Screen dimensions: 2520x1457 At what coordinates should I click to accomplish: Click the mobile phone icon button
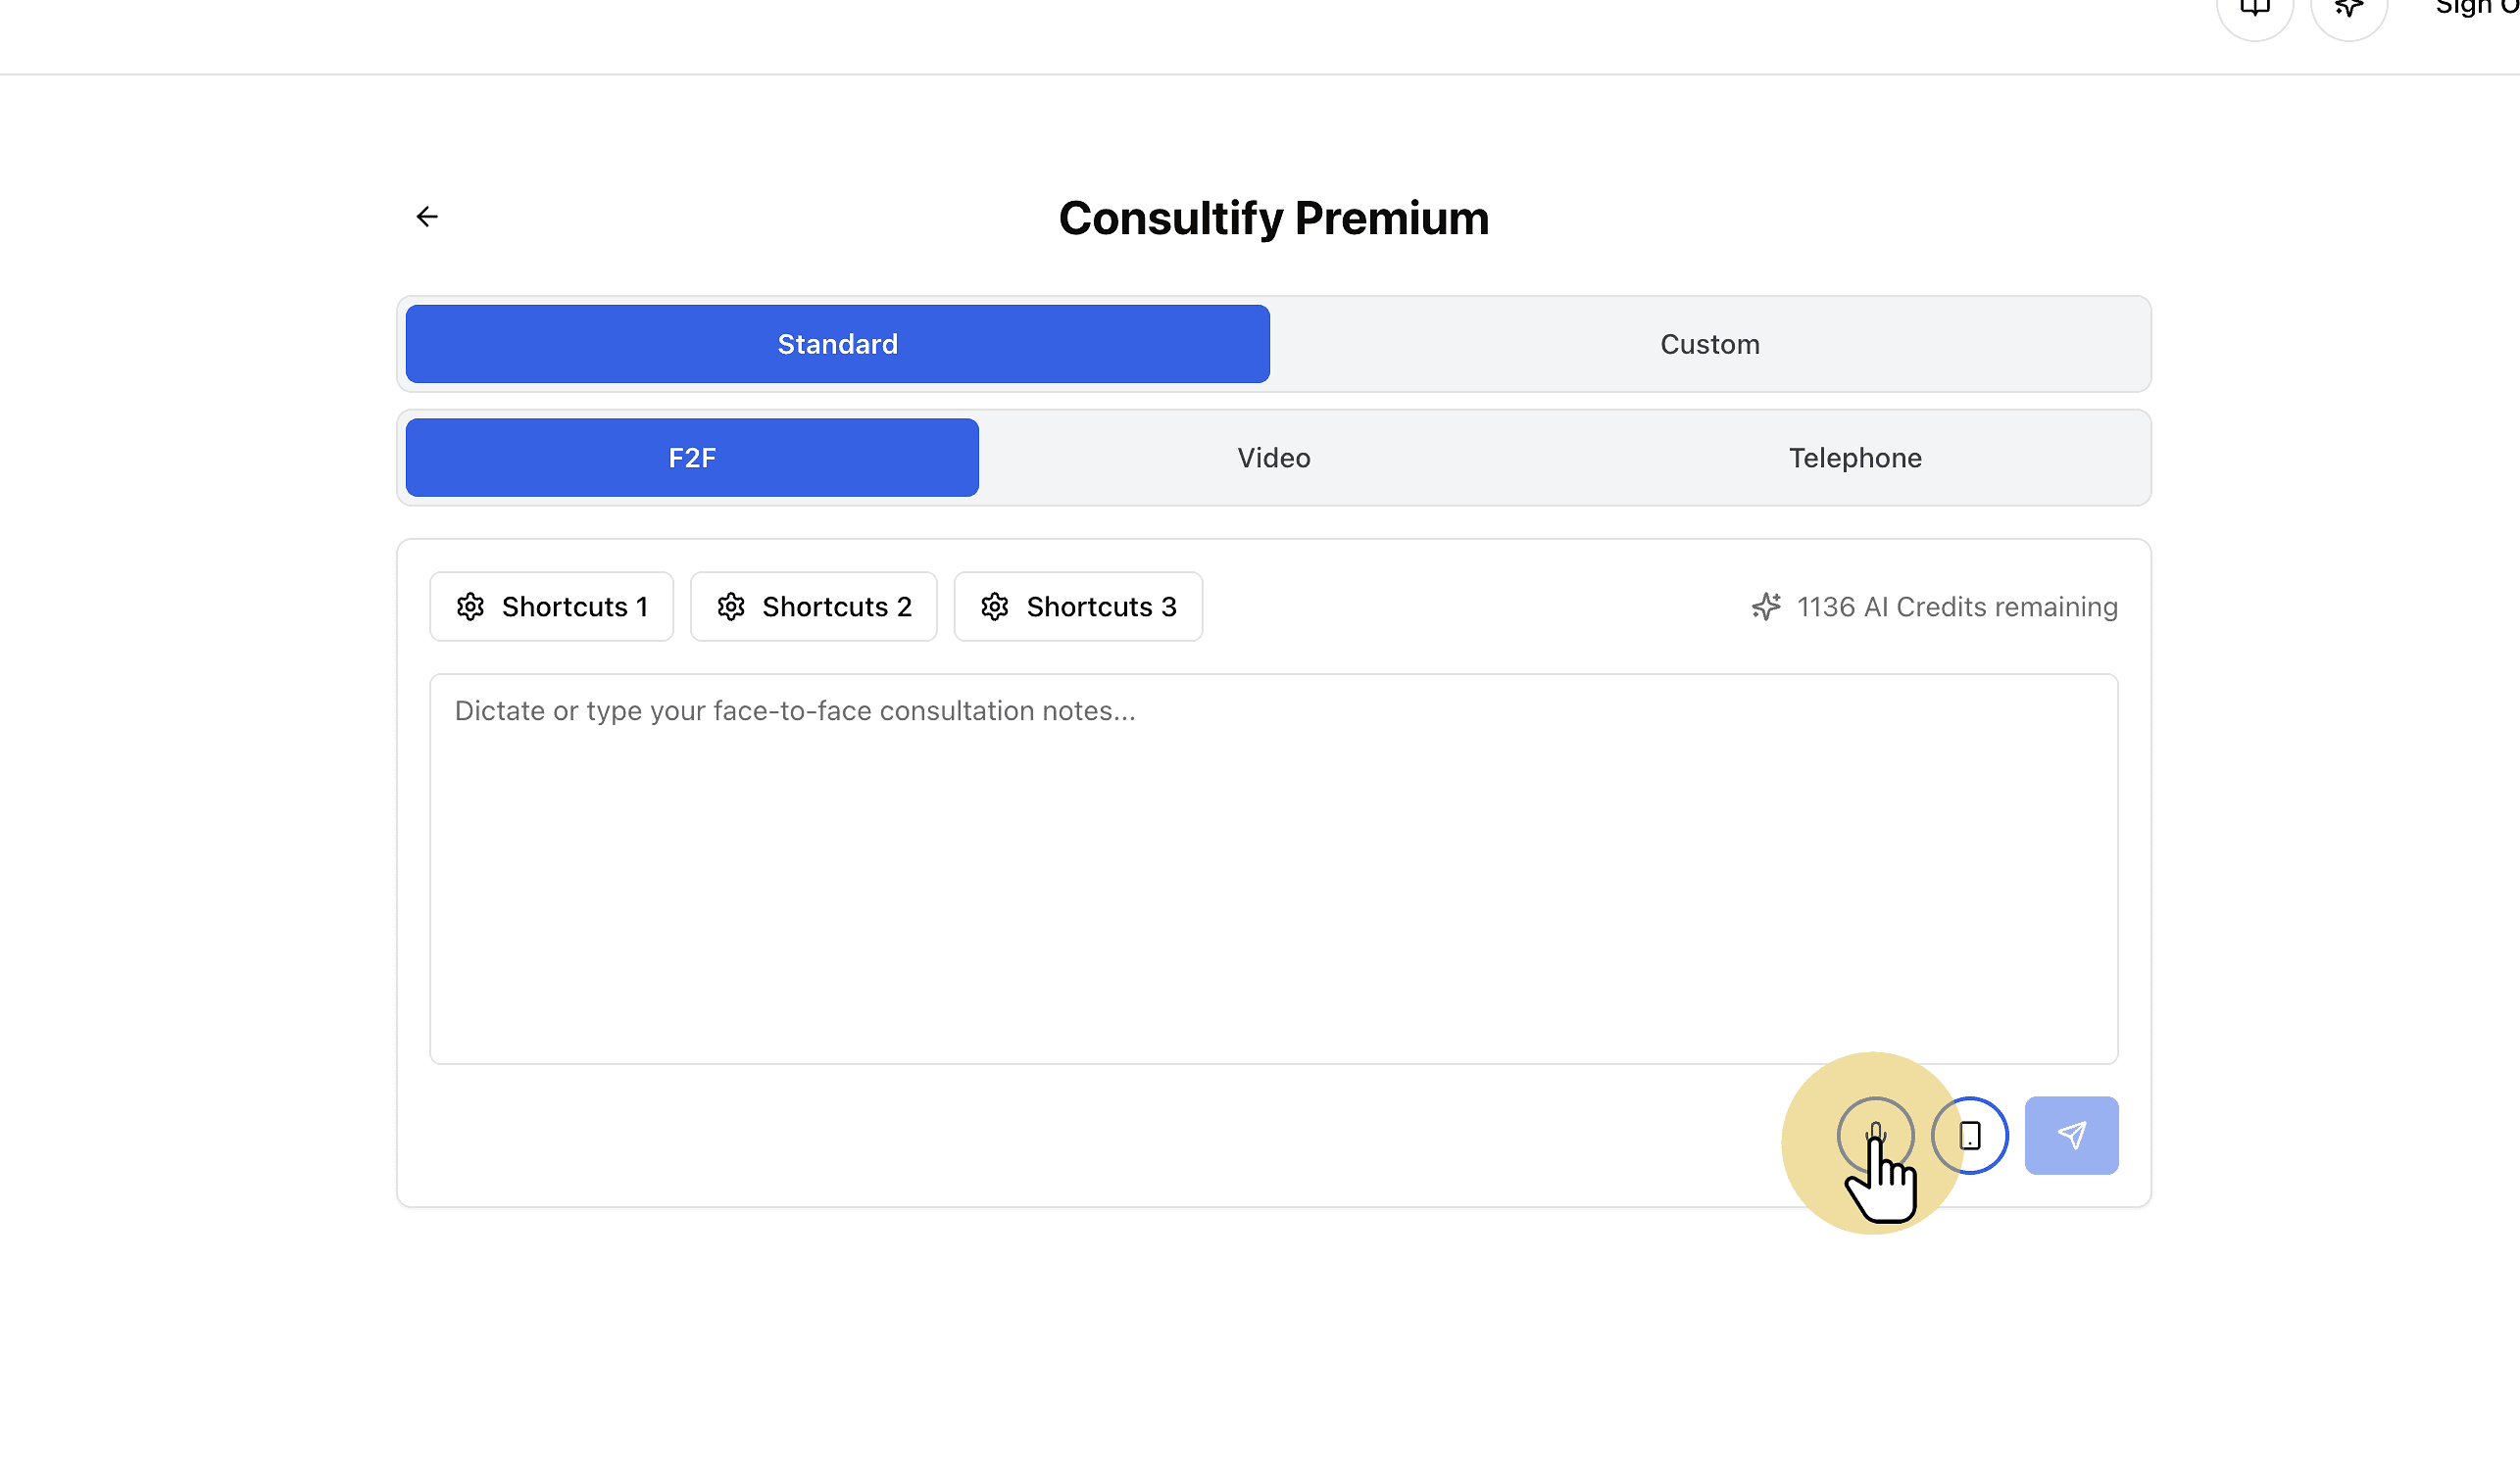click(x=1969, y=1136)
